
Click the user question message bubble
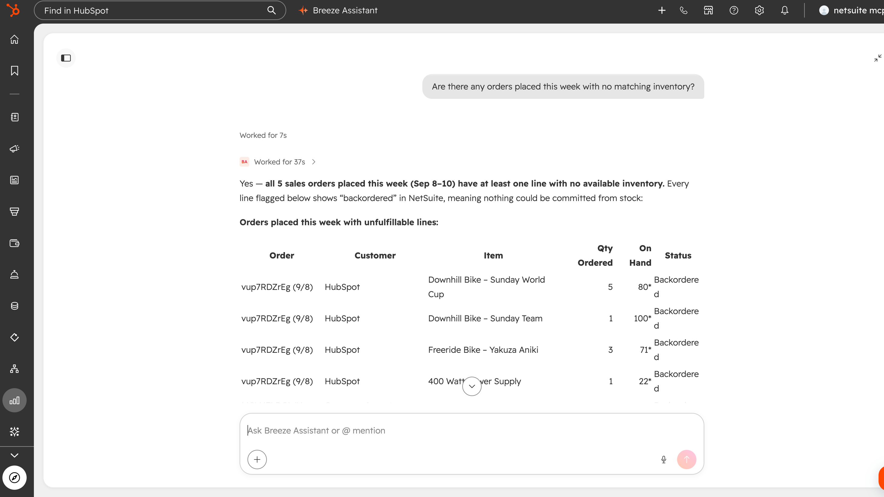click(x=563, y=86)
